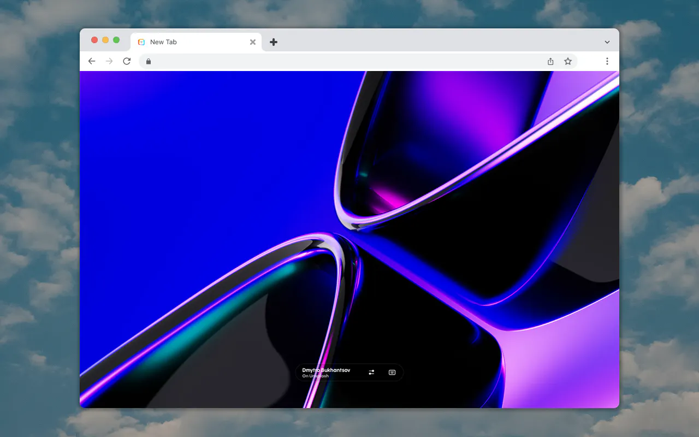Maximize the window with the green button
Viewport: 699px width, 437px height.
point(116,40)
